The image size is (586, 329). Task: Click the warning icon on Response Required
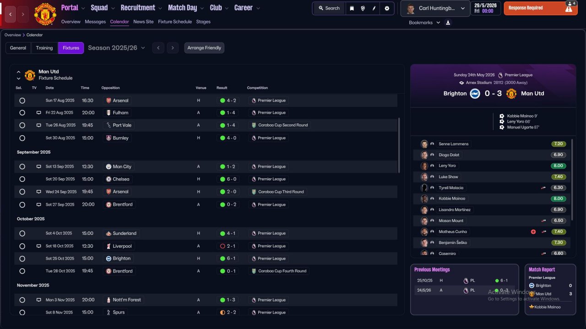point(569,8)
